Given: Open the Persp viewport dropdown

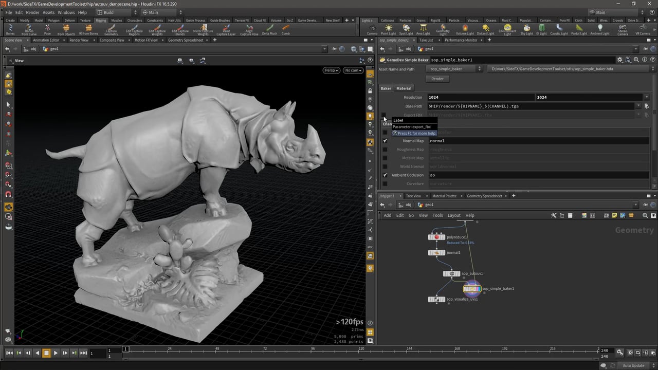Looking at the screenshot, I should click(x=332, y=70).
